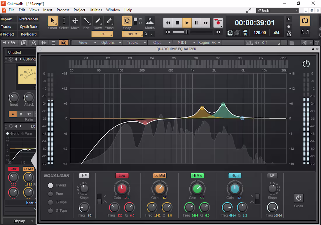Select the Erase tool
The width and height of the screenshot is (321, 225).
tap(109, 21)
